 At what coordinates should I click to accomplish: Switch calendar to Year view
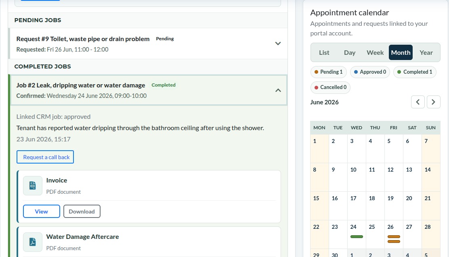coord(426,52)
